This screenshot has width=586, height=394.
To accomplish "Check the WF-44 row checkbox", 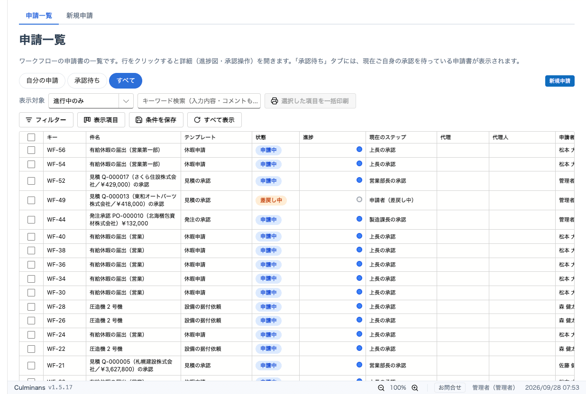I will point(31,220).
